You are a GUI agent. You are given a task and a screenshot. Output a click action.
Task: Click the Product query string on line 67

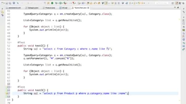(x=85, y=93)
